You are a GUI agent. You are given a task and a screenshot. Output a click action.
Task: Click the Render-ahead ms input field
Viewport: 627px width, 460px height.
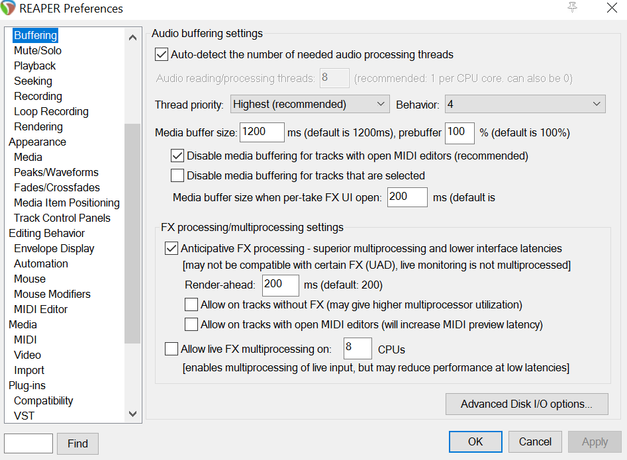pyautogui.click(x=280, y=285)
